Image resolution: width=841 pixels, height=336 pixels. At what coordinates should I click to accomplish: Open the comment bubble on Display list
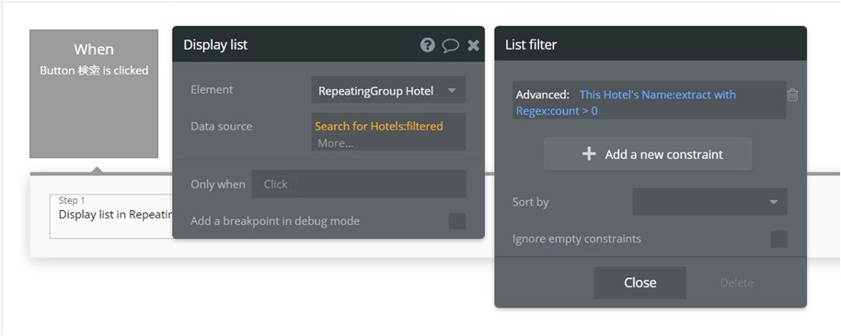pos(451,46)
